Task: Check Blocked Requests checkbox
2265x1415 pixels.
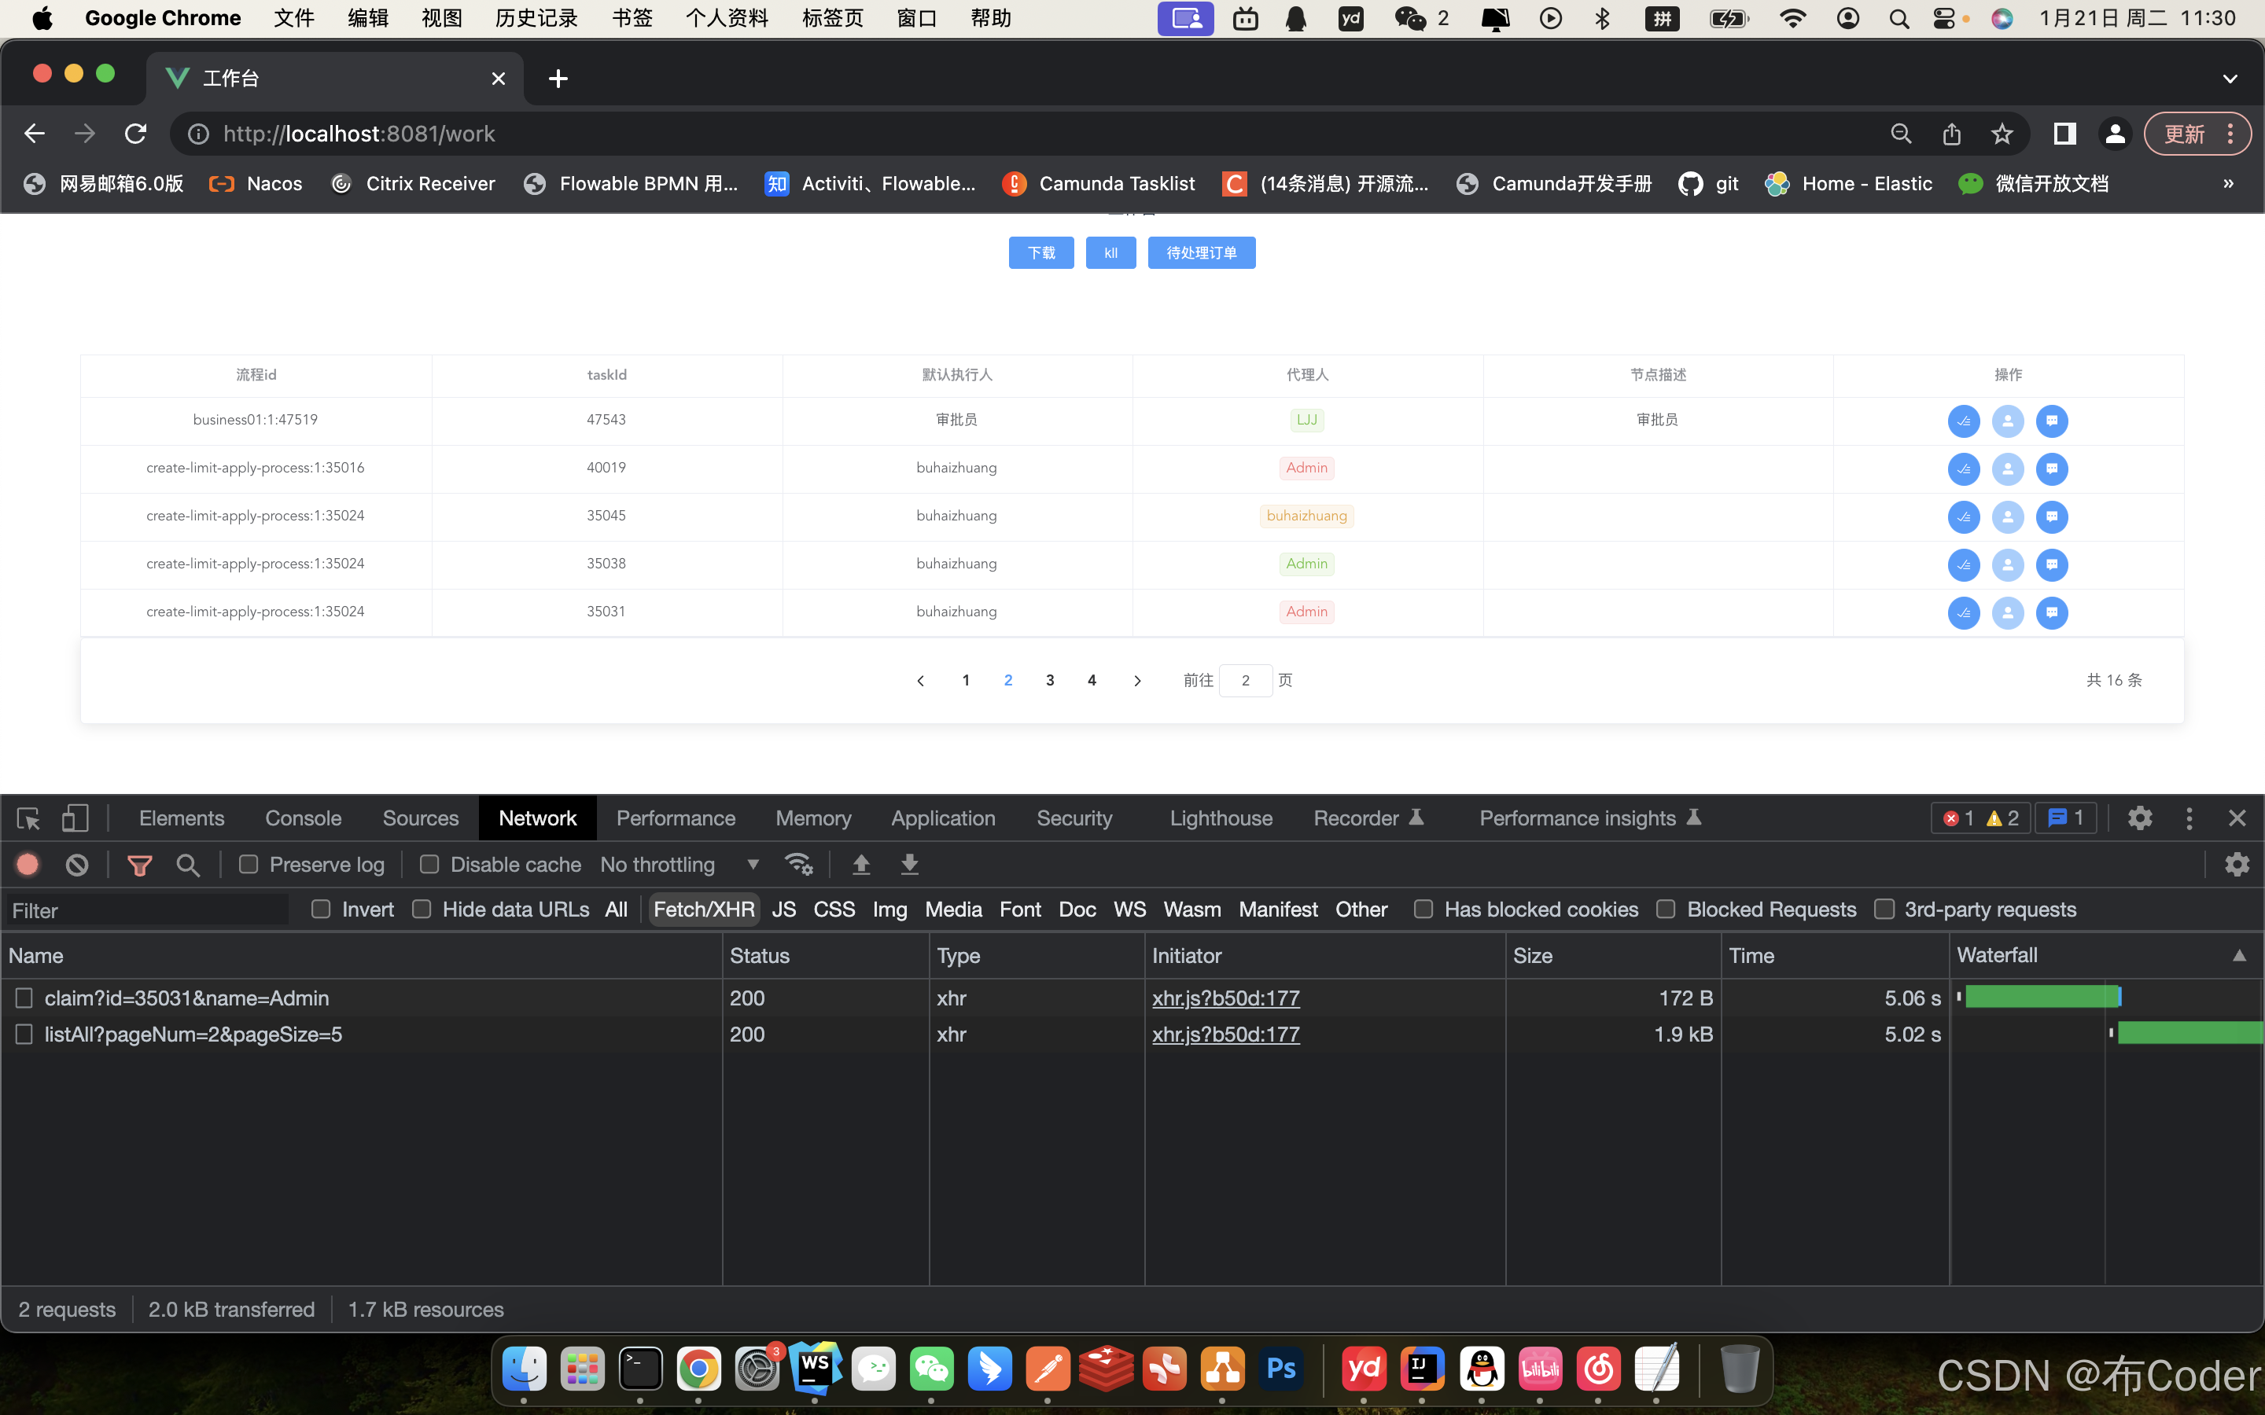Action: [x=1666, y=910]
